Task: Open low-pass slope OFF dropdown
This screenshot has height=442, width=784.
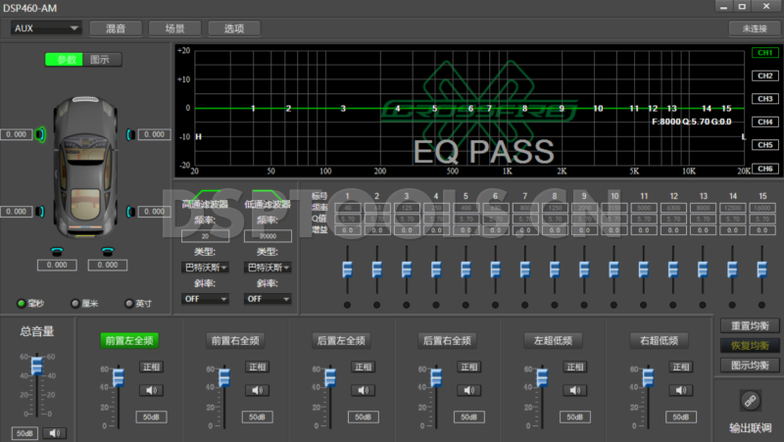Action: 268,299
